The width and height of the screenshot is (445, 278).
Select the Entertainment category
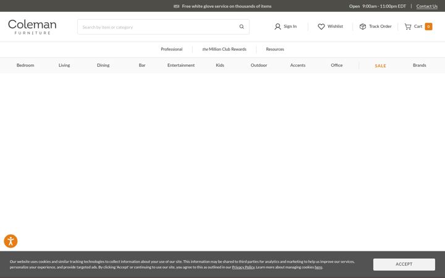click(180, 65)
